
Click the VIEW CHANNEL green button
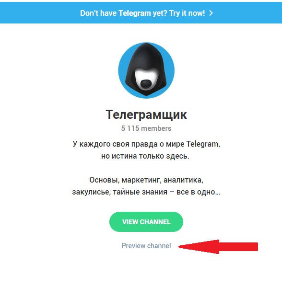[x=146, y=222]
